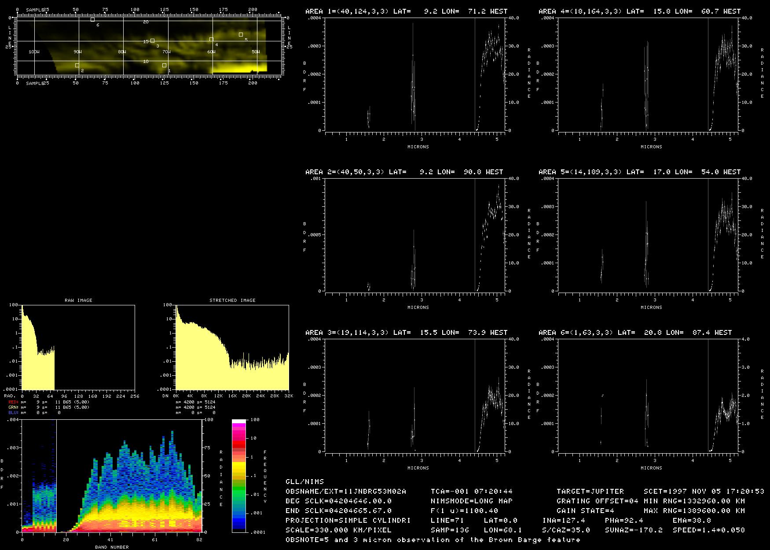770x550 pixels.
Task: Pick the area 5 square marker on map
Action: pos(241,34)
